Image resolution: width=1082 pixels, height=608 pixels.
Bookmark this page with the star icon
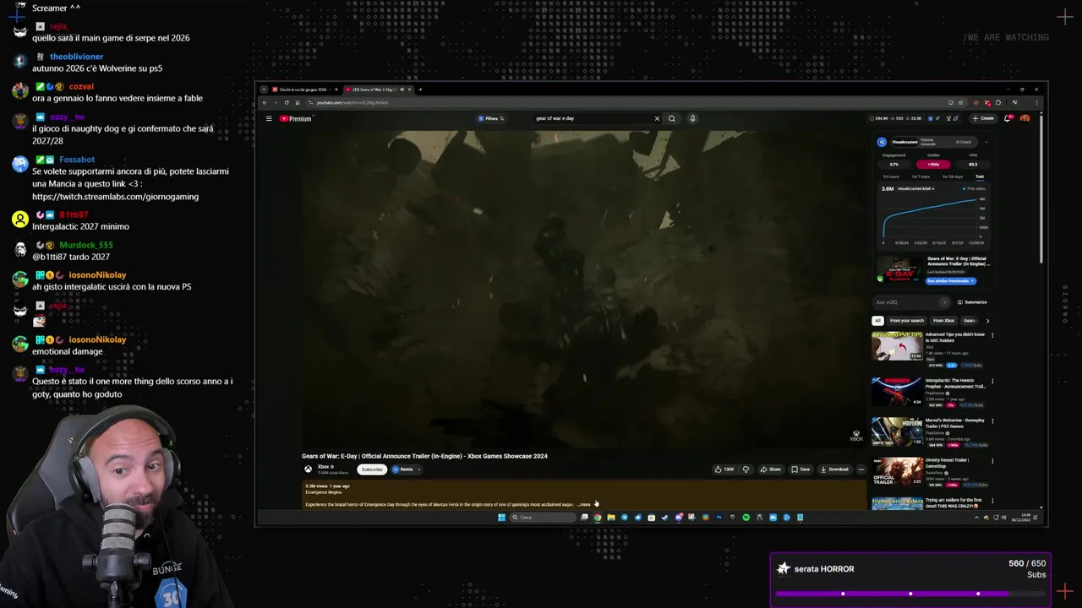(x=960, y=102)
